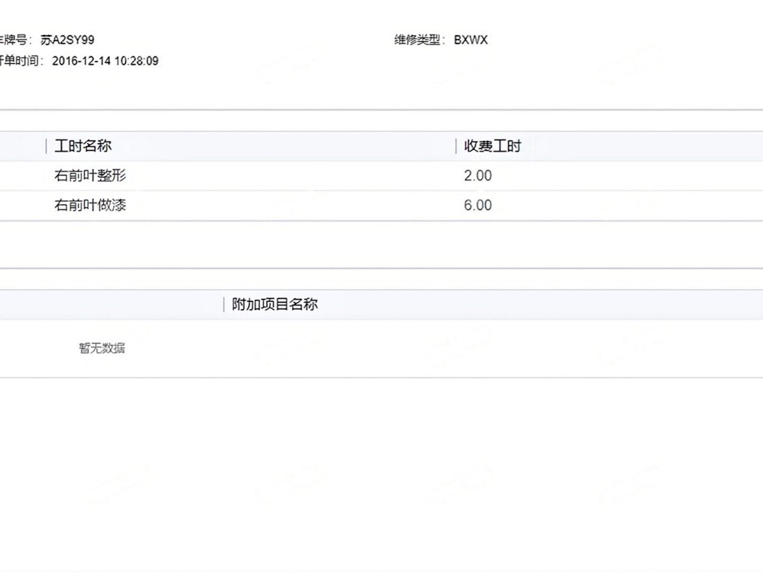Select the 右前叶做漆 row

(x=90, y=205)
